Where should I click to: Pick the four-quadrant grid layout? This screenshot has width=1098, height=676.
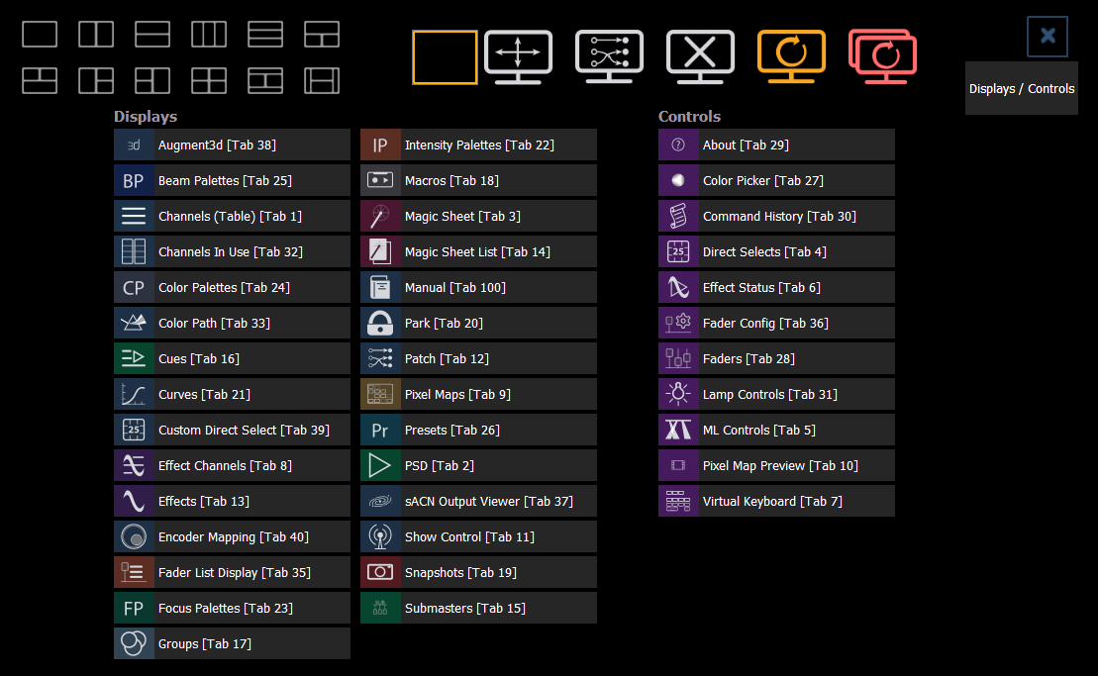208,80
